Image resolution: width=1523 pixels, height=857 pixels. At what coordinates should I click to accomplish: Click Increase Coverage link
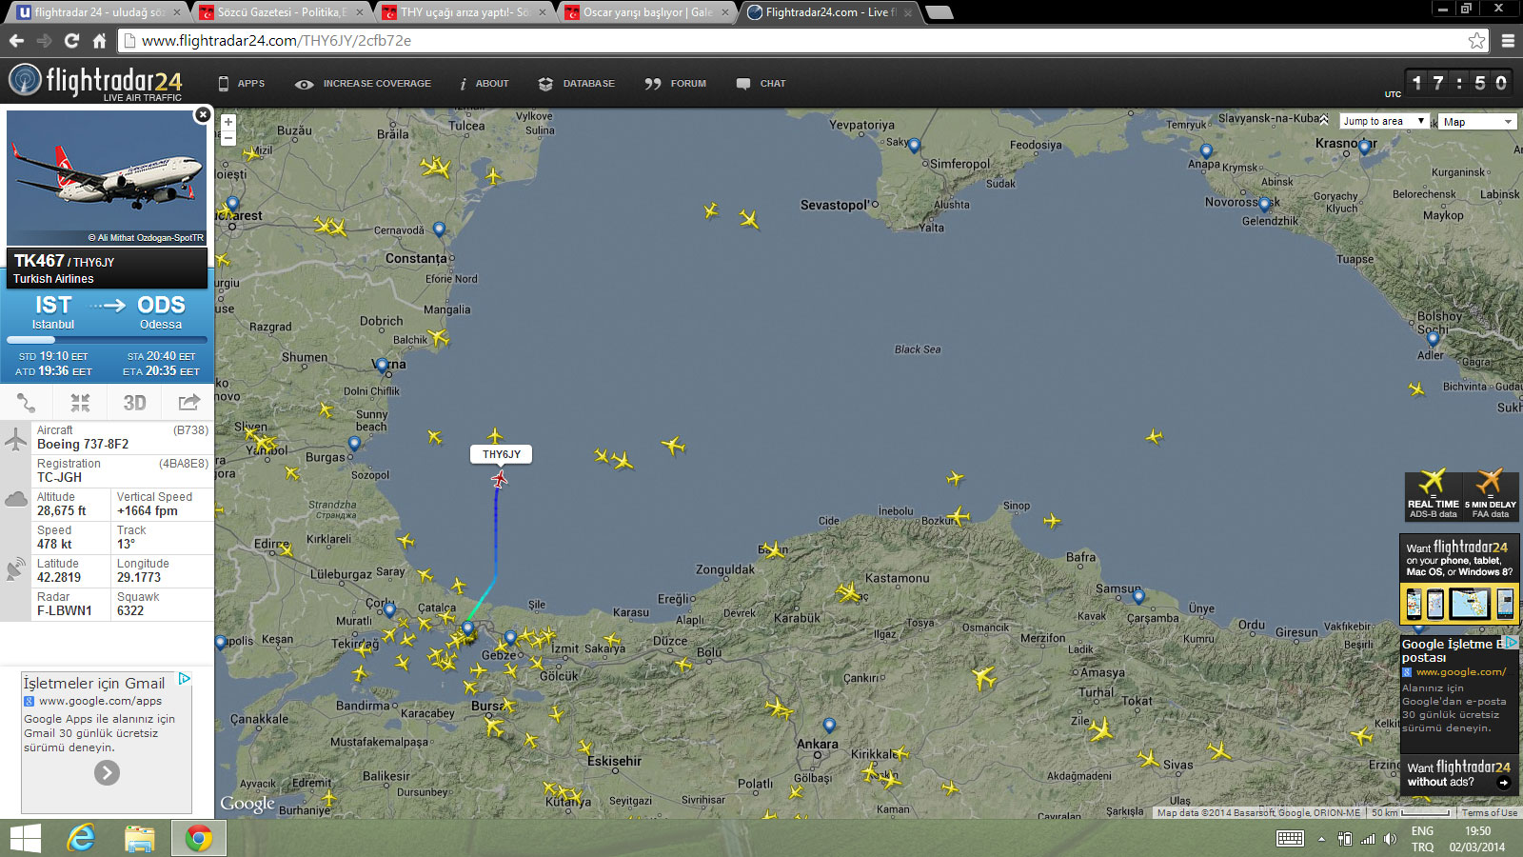click(364, 84)
